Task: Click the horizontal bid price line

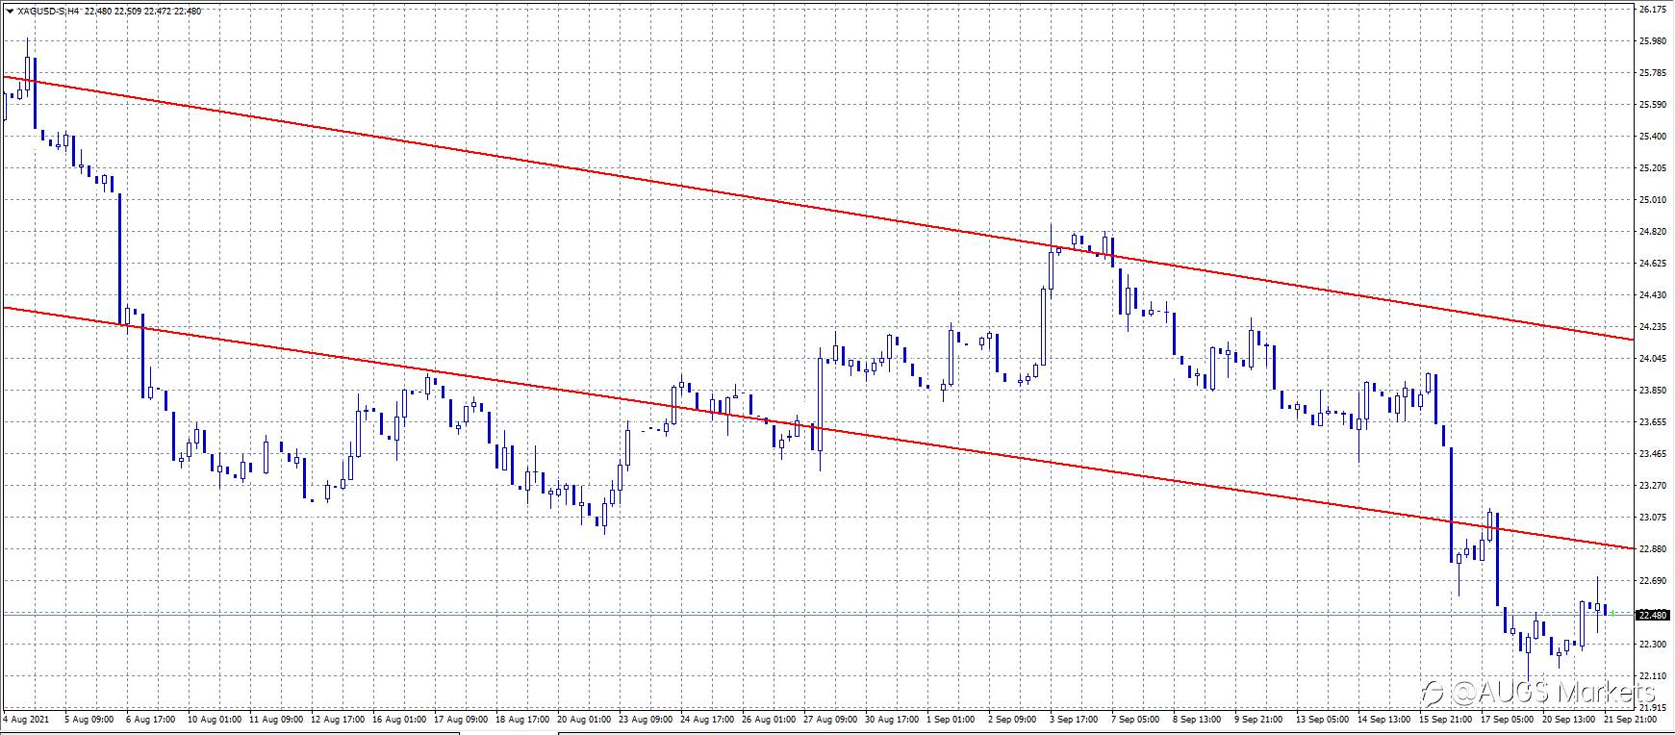Action: point(818,614)
